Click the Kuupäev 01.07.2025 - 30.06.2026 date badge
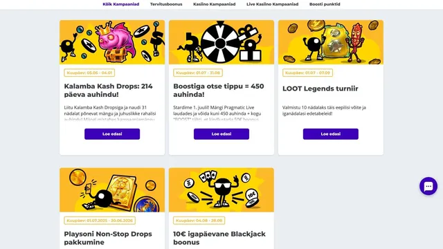The width and height of the screenshot is (443, 249). (x=100, y=221)
